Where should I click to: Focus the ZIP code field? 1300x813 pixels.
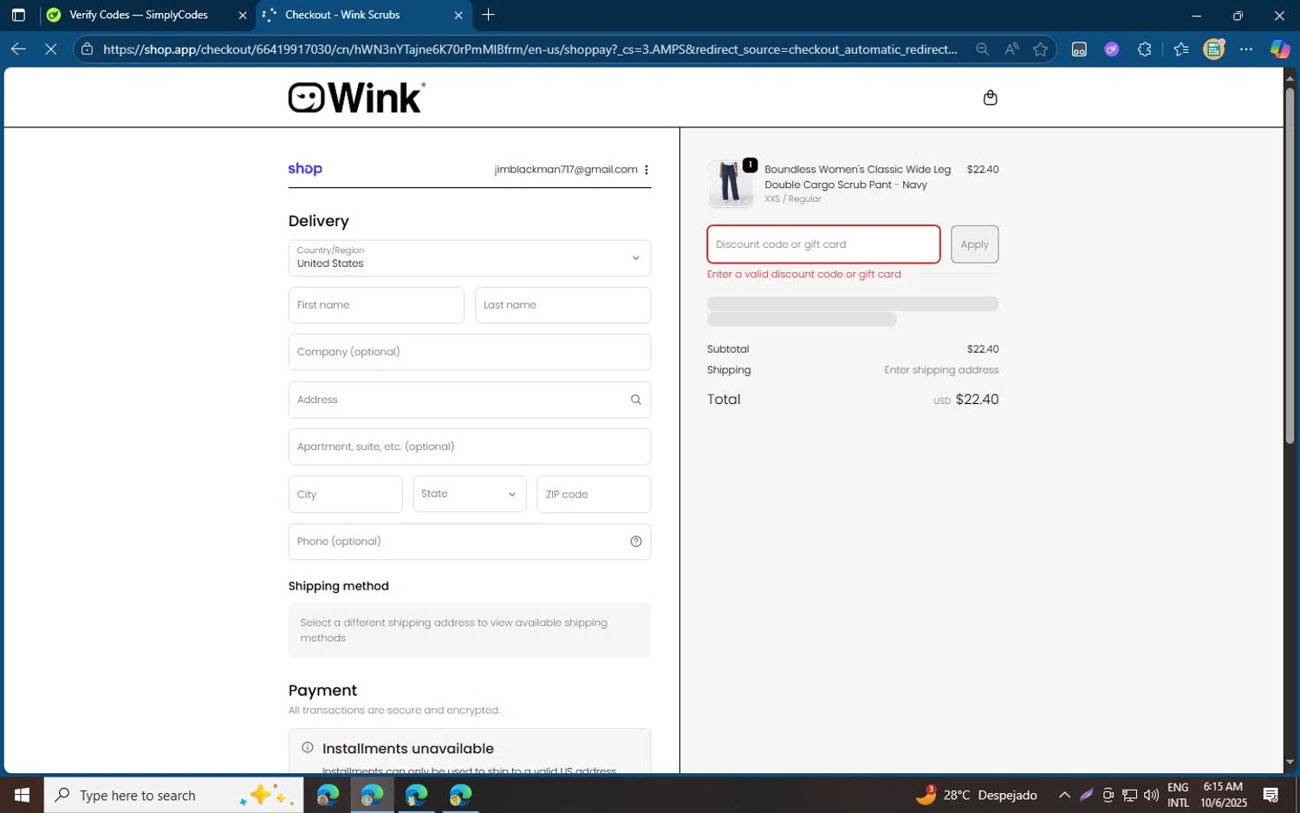pos(594,494)
